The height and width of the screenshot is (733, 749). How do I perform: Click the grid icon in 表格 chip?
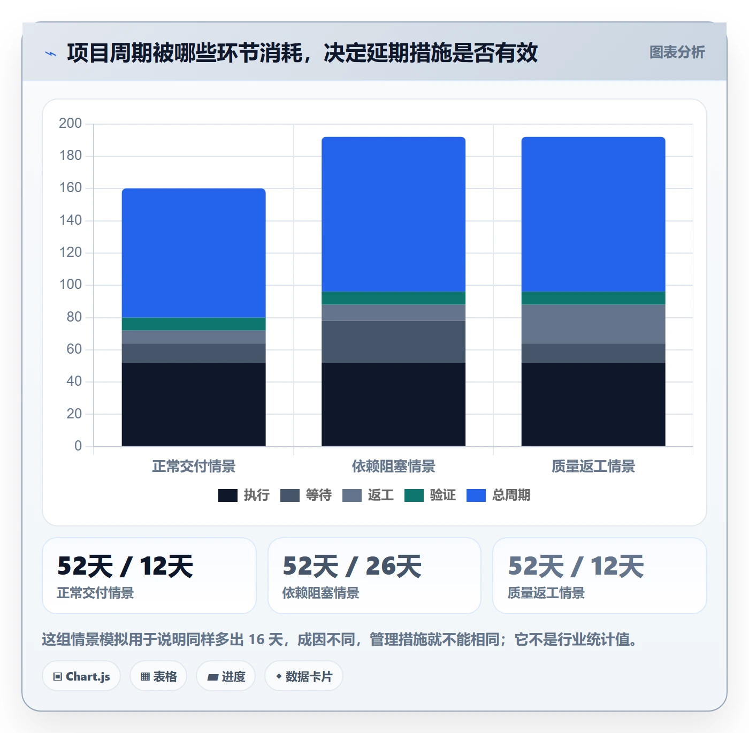pyautogui.click(x=145, y=677)
